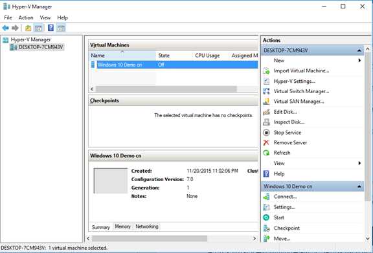This screenshot has width=373, height=253.
Task: Open the Action menu
Action: tap(26, 17)
